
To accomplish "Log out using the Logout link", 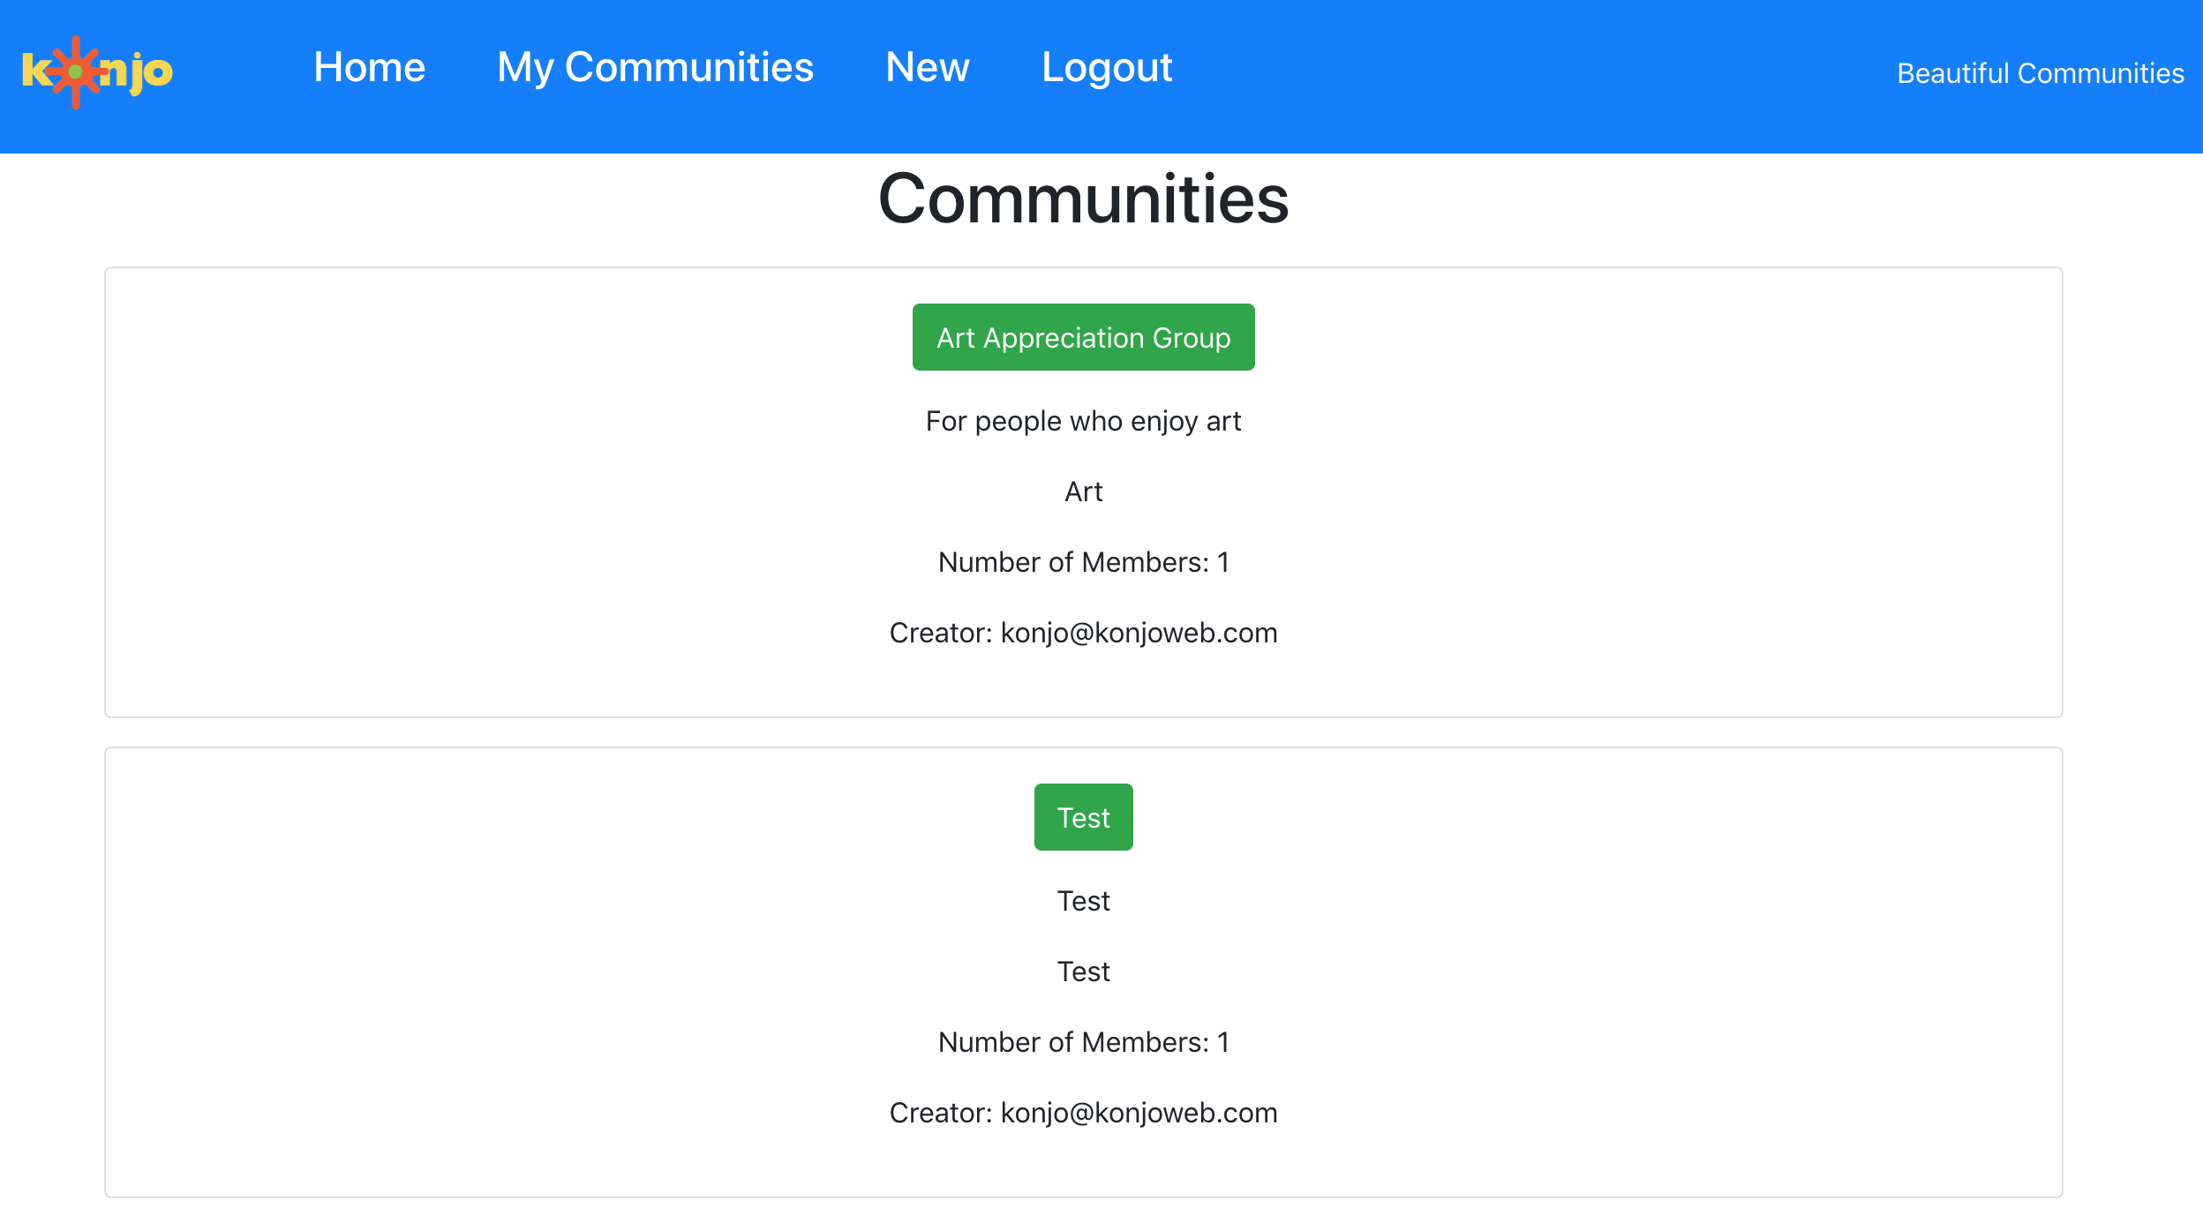I will coord(1108,67).
